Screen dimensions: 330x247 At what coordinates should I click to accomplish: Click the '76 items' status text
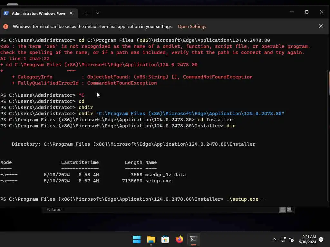coord(53,209)
